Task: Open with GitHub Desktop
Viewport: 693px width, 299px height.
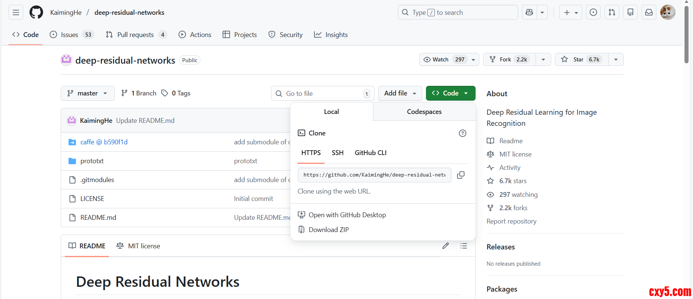Action: pos(347,215)
